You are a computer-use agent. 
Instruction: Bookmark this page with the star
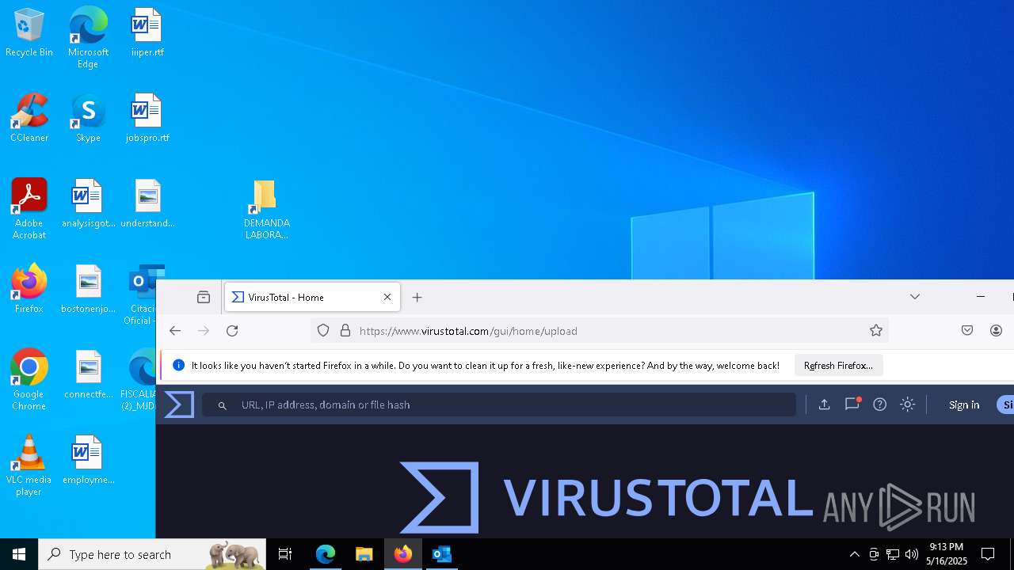coord(876,331)
